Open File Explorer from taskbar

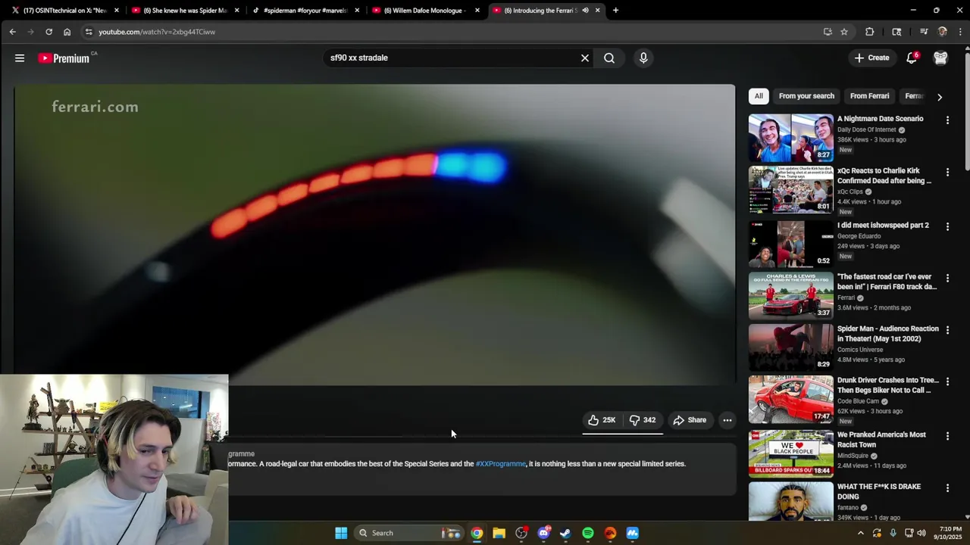click(499, 533)
